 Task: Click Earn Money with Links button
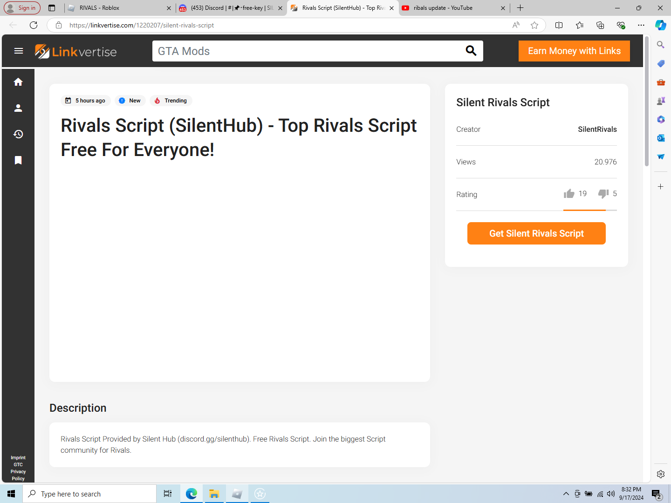(x=574, y=51)
